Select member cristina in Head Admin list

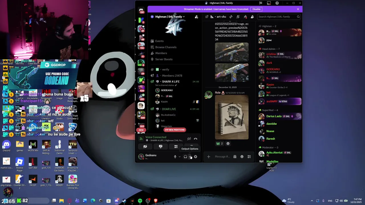point(279,55)
